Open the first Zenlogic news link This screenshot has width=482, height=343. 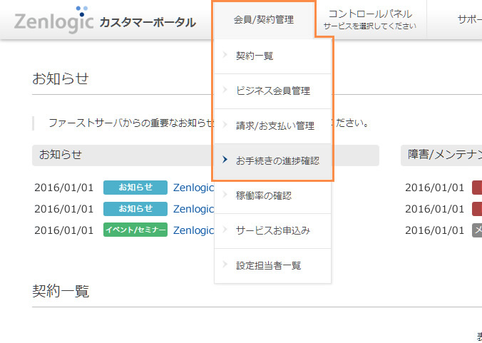coord(193,188)
